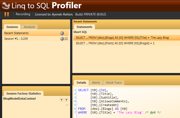The image size is (180, 118).
Task: Click the Licensed to: Ayende Rahien text
Action: 54,14
